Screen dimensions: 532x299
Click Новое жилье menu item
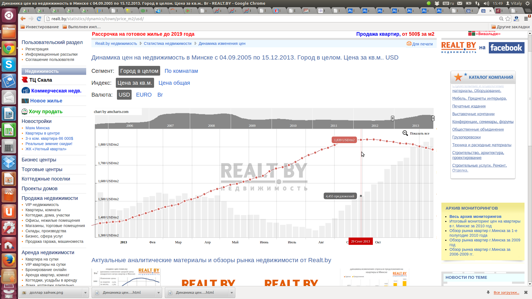[46, 101]
